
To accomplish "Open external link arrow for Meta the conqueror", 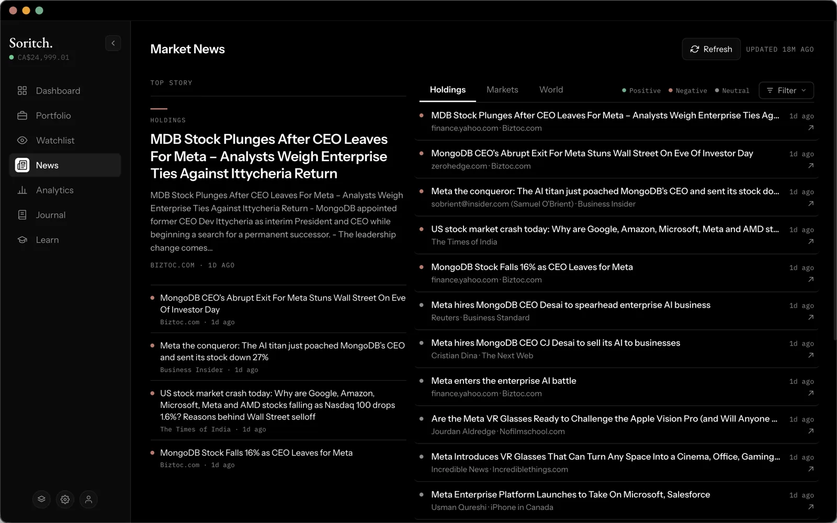I will pos(811,203).
